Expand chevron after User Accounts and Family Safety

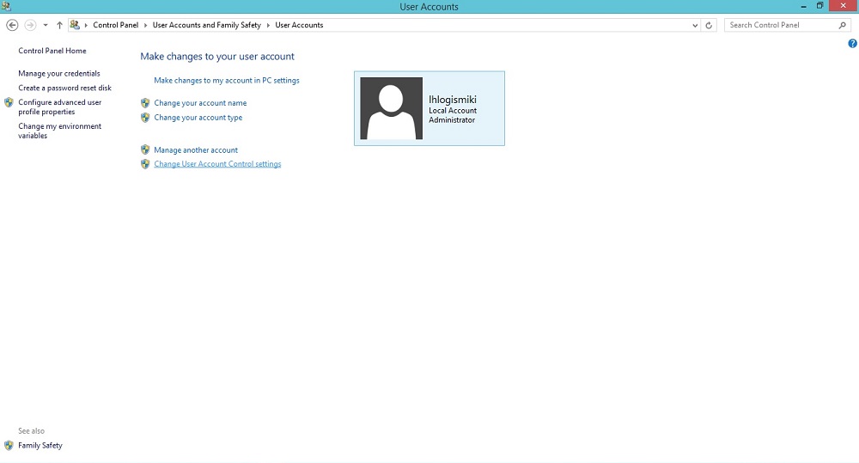[268, 25]
